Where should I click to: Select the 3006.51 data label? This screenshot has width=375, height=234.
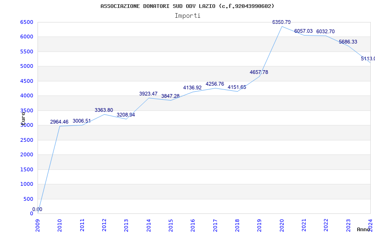82,121
